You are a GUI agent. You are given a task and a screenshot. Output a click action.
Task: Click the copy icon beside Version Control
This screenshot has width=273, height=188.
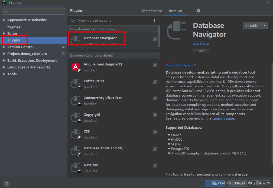tap(63, 47)
